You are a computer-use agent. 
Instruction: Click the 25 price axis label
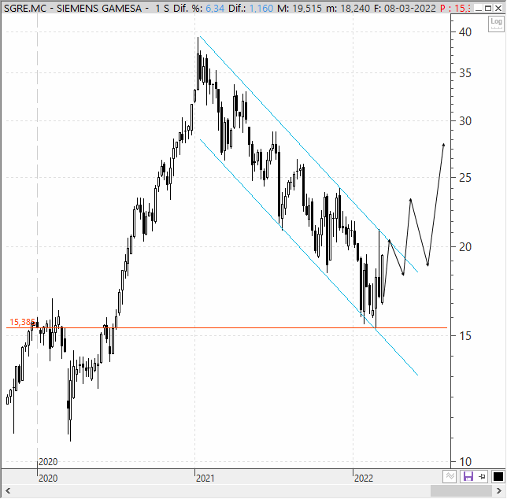click(x=465, y=177)
